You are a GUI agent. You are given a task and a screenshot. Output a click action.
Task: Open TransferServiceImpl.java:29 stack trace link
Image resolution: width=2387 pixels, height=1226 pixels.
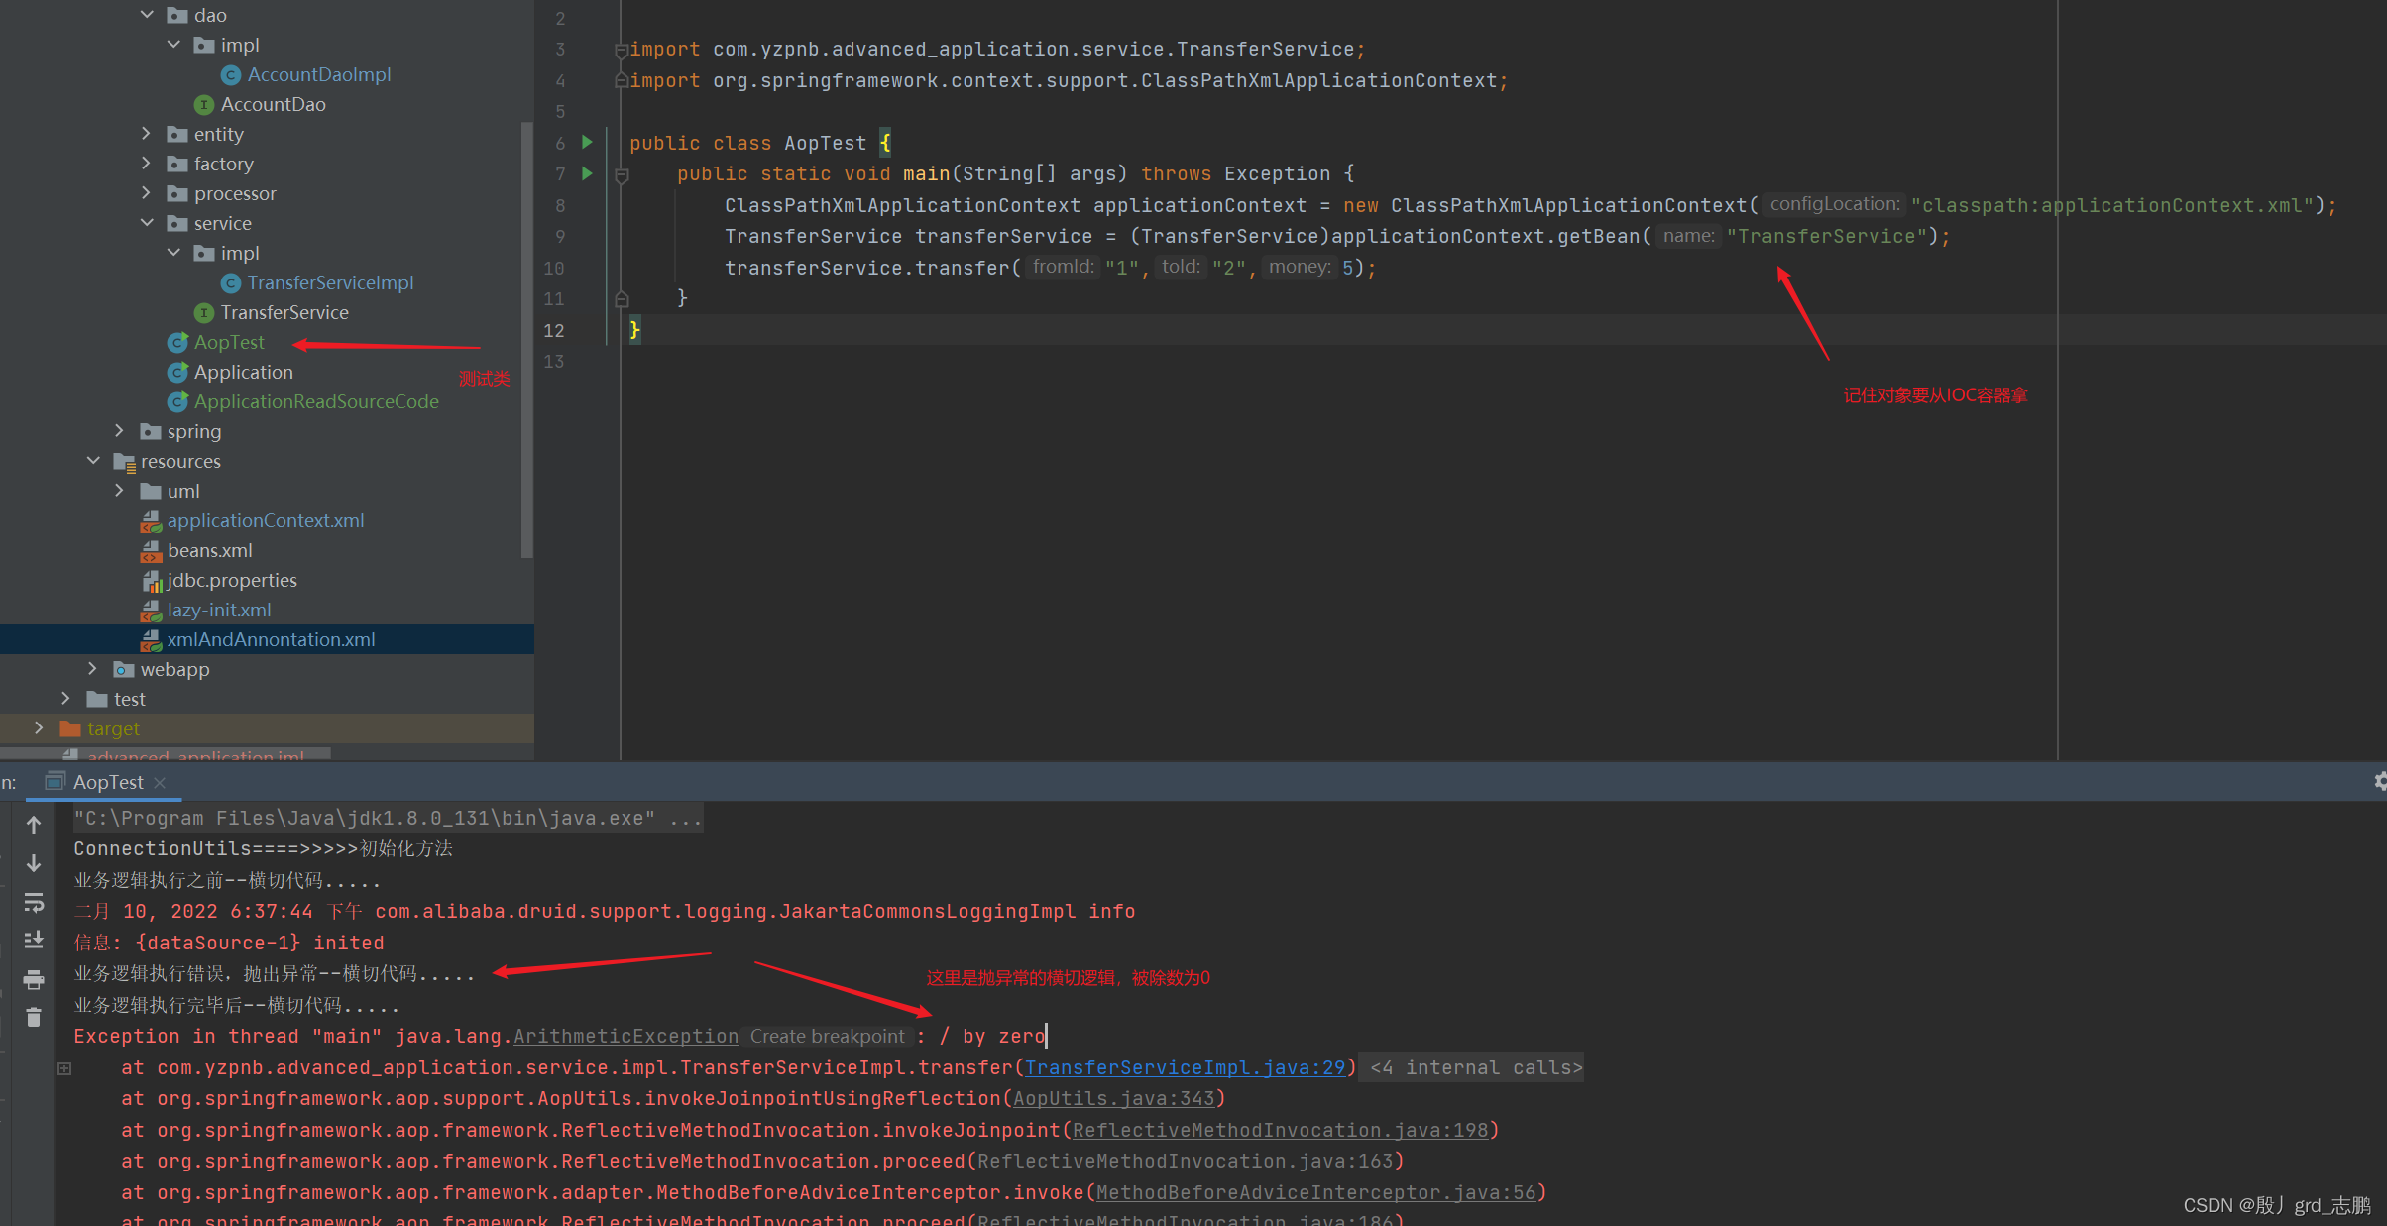point(1185,1067)
